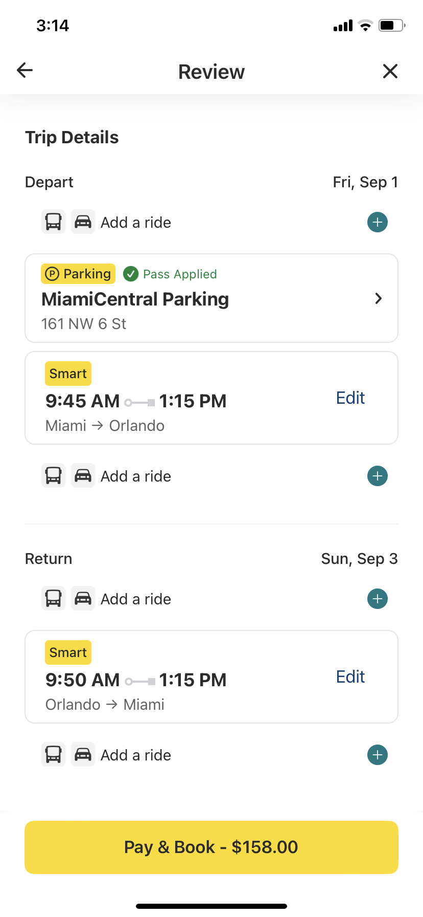
Task: Tap bus icon in first Depart add-ride row
Action: 54,222
